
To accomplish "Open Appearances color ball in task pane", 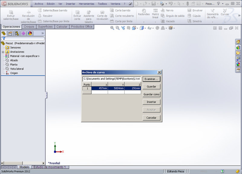I will [x=238, y=64].
